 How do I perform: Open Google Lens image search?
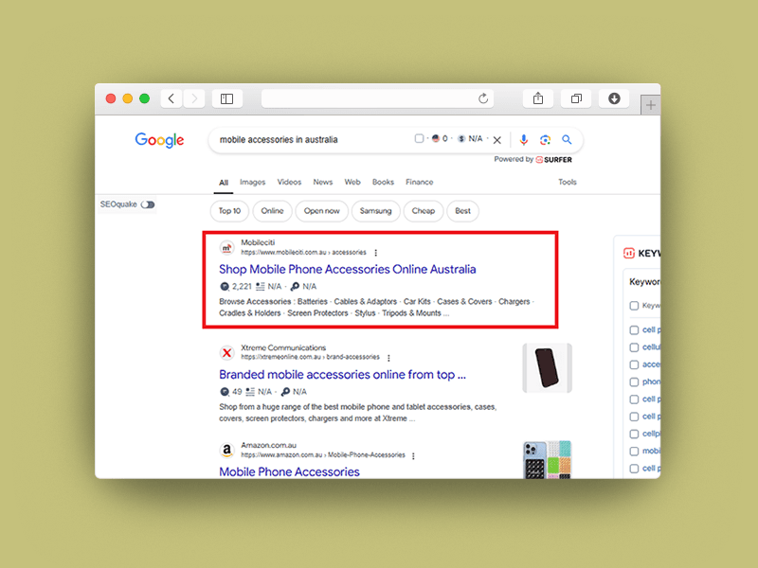pos(545,139)
